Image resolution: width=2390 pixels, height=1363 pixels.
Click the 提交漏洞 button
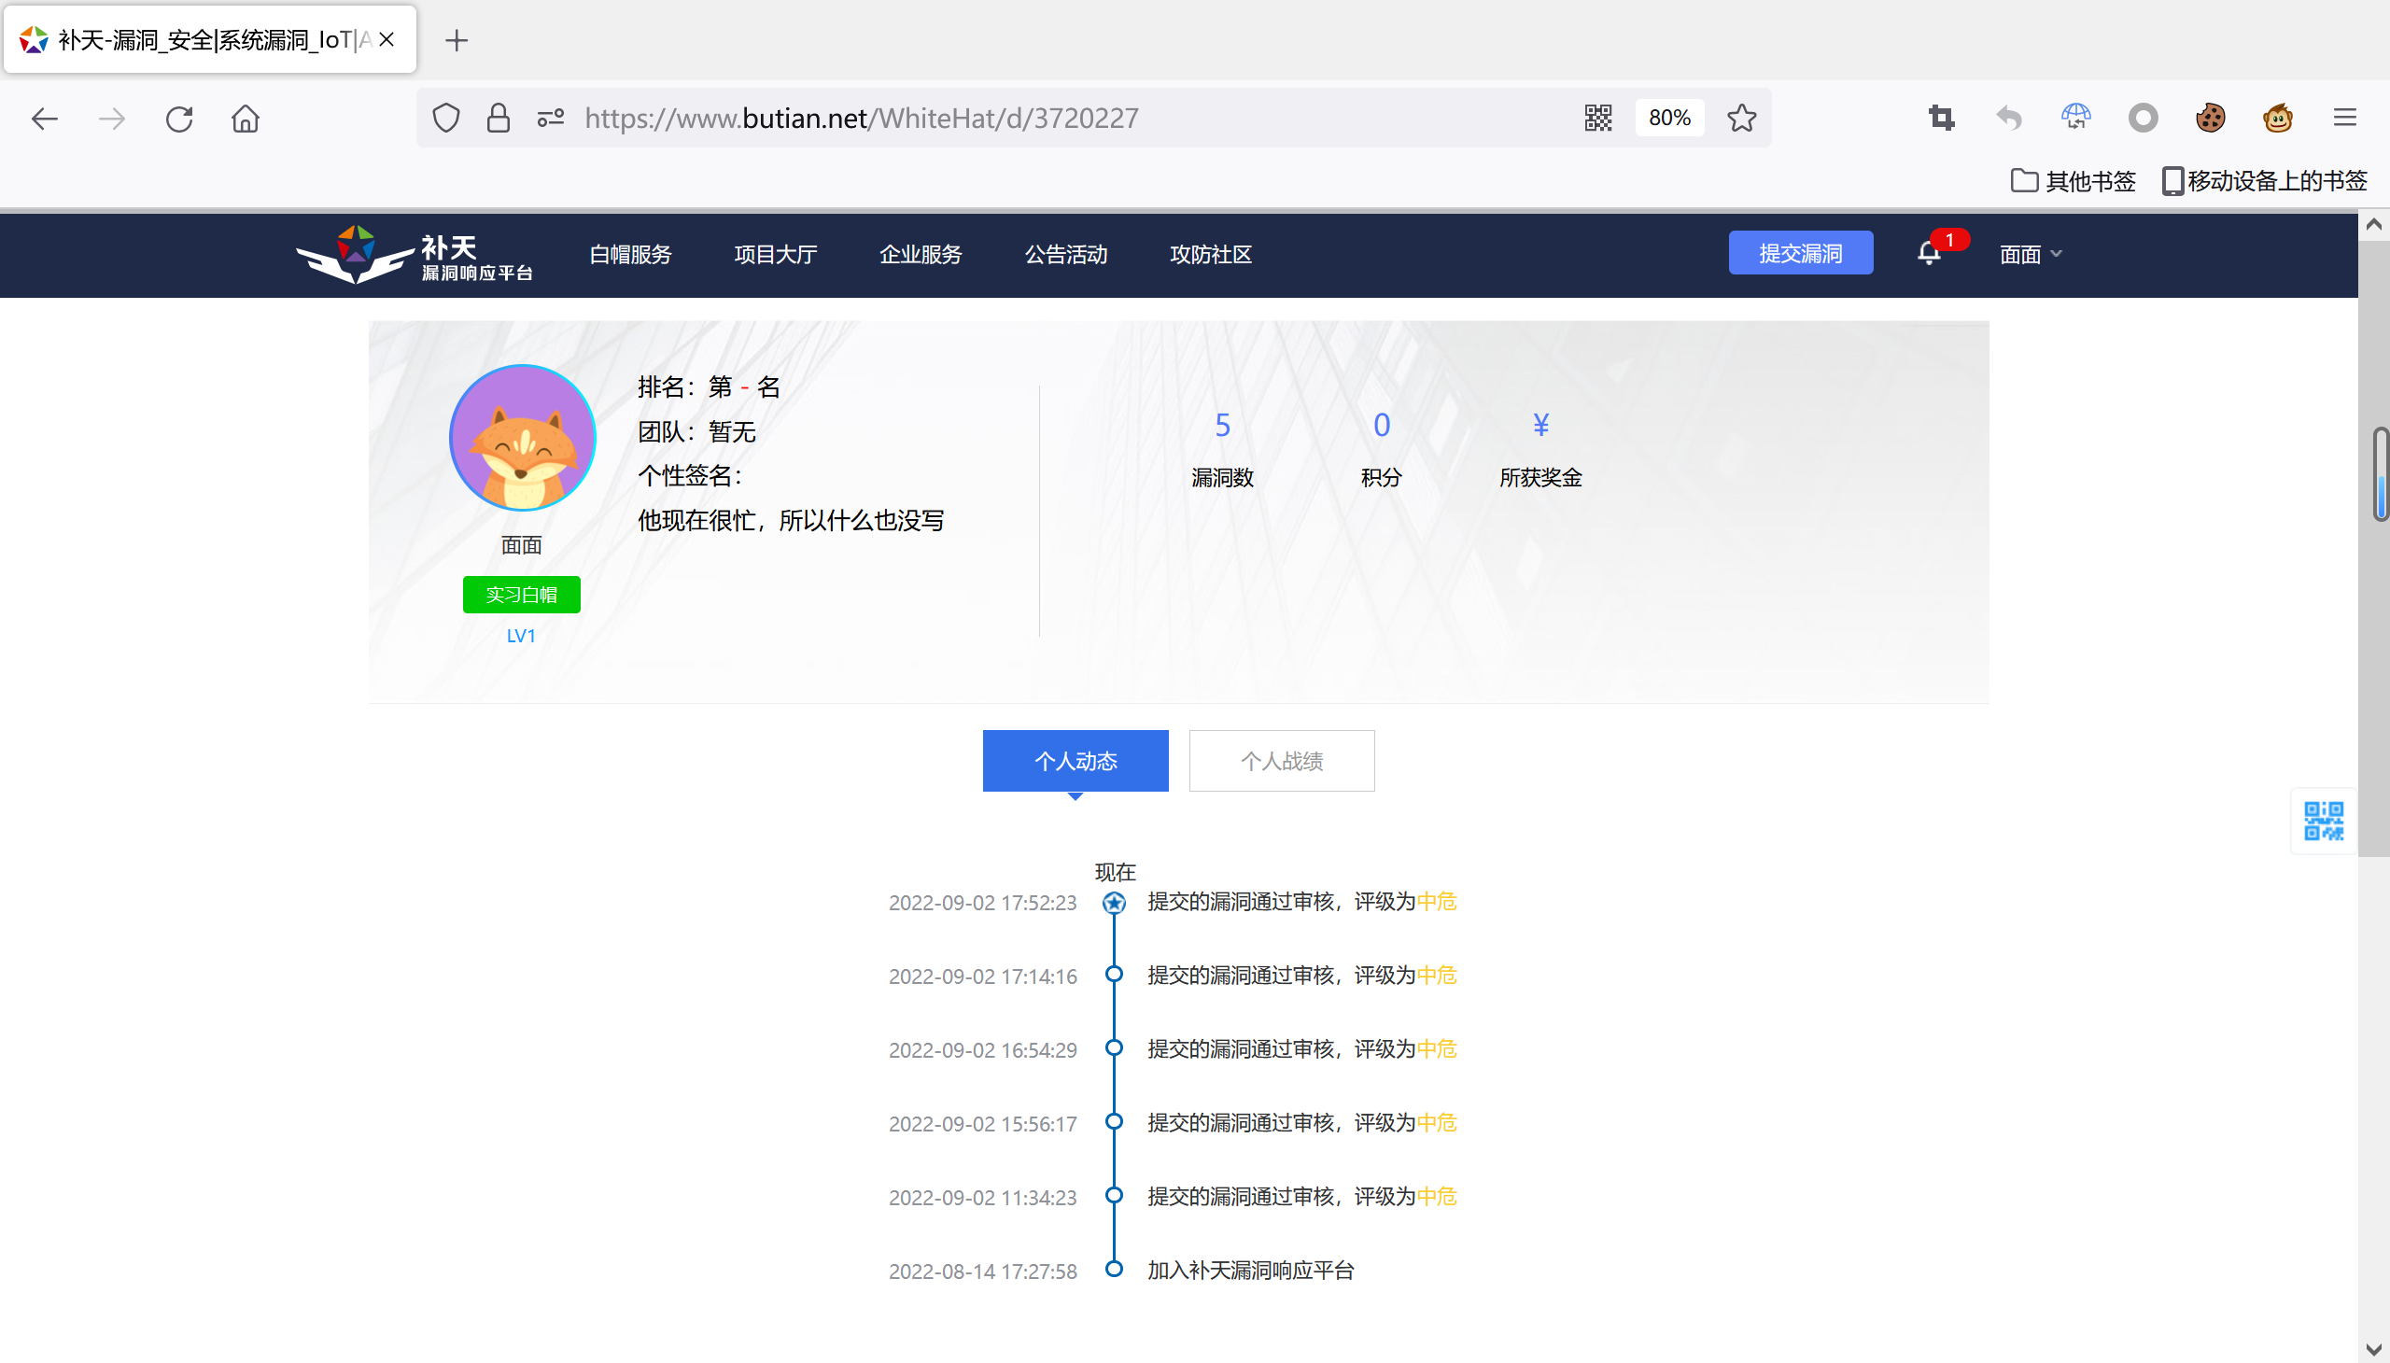(x=1800, y=253)
